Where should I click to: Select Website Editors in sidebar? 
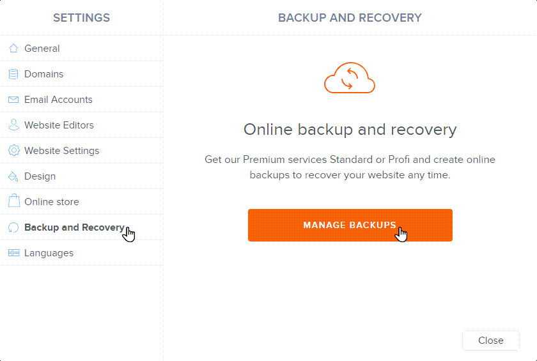pyautogui.click(x=59, y=125)
